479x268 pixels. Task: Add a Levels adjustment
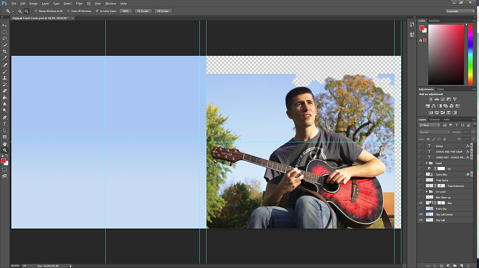[x=436, y=99]
